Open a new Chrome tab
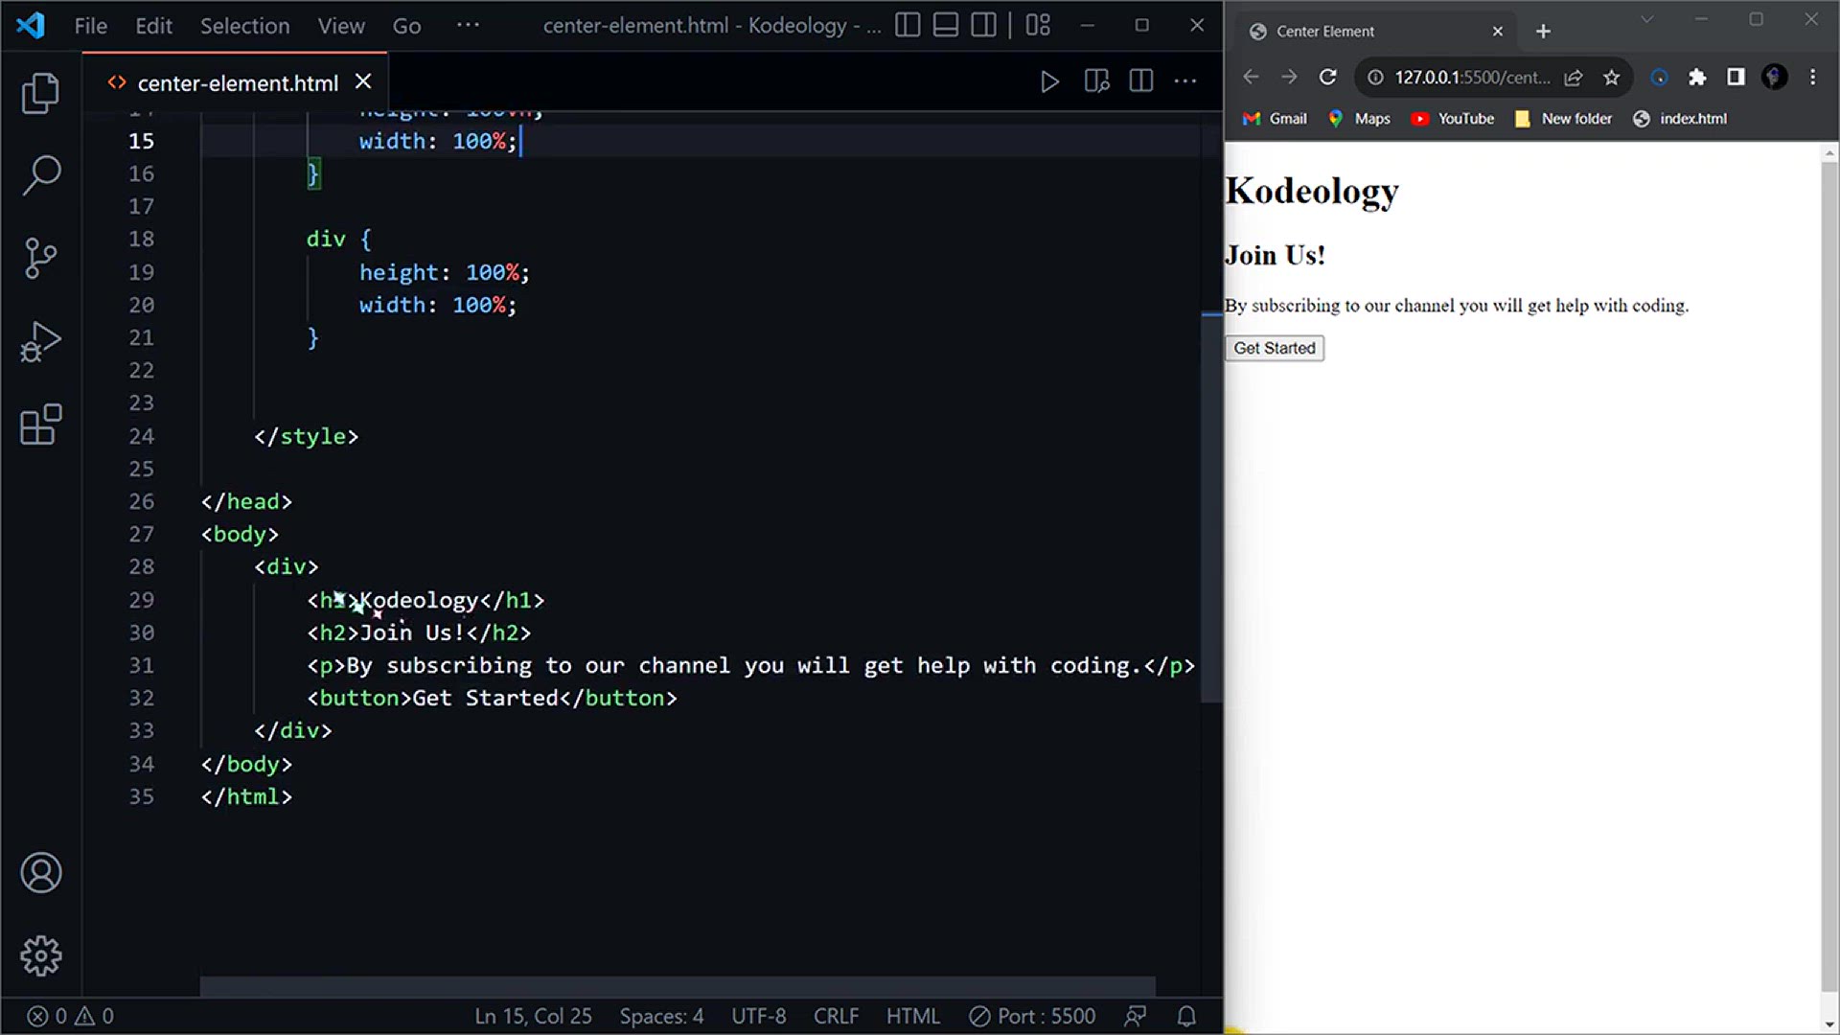 [1543, 32]
